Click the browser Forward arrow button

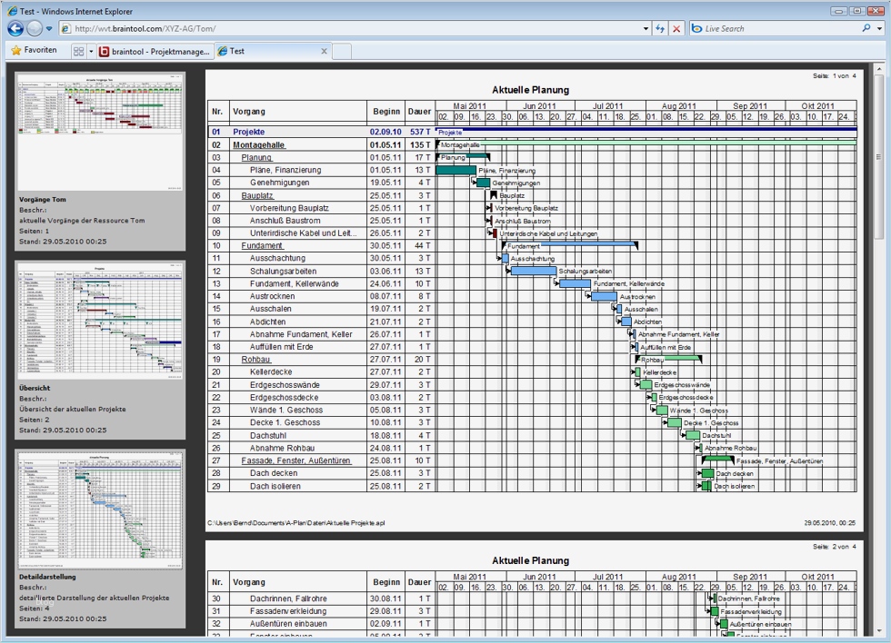pos(35,28)
